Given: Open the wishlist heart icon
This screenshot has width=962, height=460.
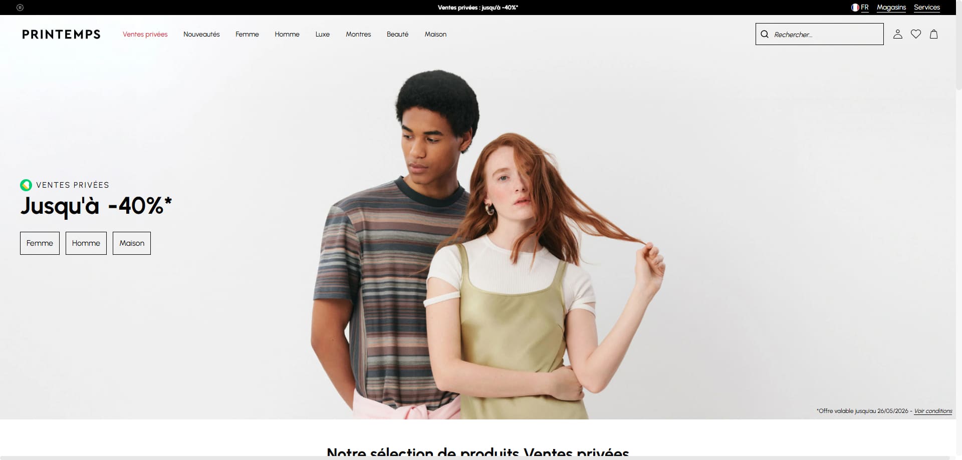Looking at the screenshot, I should [x=916, y=34].
